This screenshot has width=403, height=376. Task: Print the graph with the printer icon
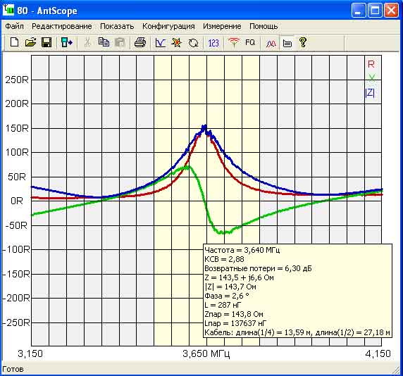140,42
